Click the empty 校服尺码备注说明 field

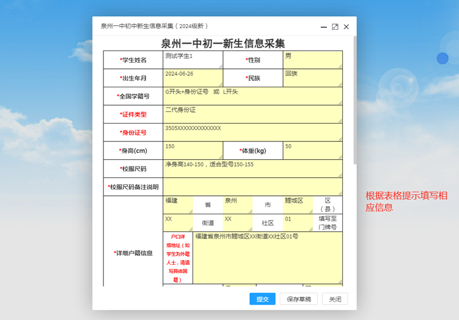coord(253,186)
